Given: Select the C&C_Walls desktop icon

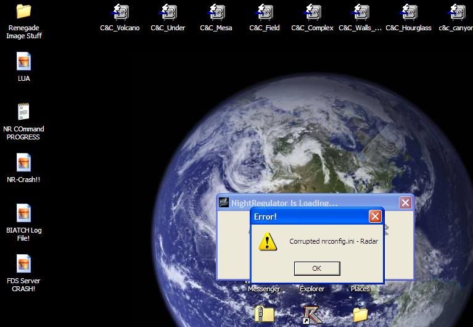Looking at the screenshot, I should [360, 12].
